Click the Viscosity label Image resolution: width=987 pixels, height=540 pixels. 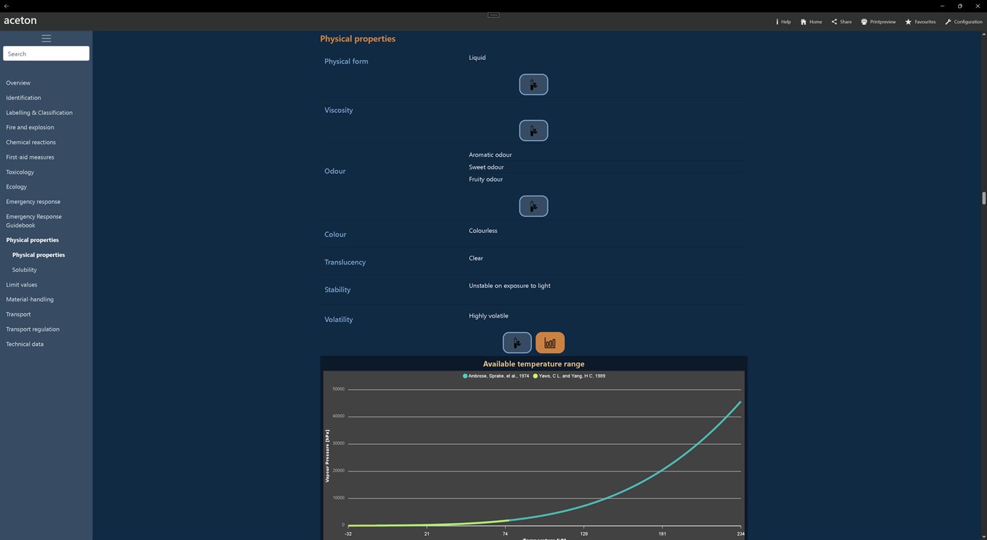click(x=339, y=110)
